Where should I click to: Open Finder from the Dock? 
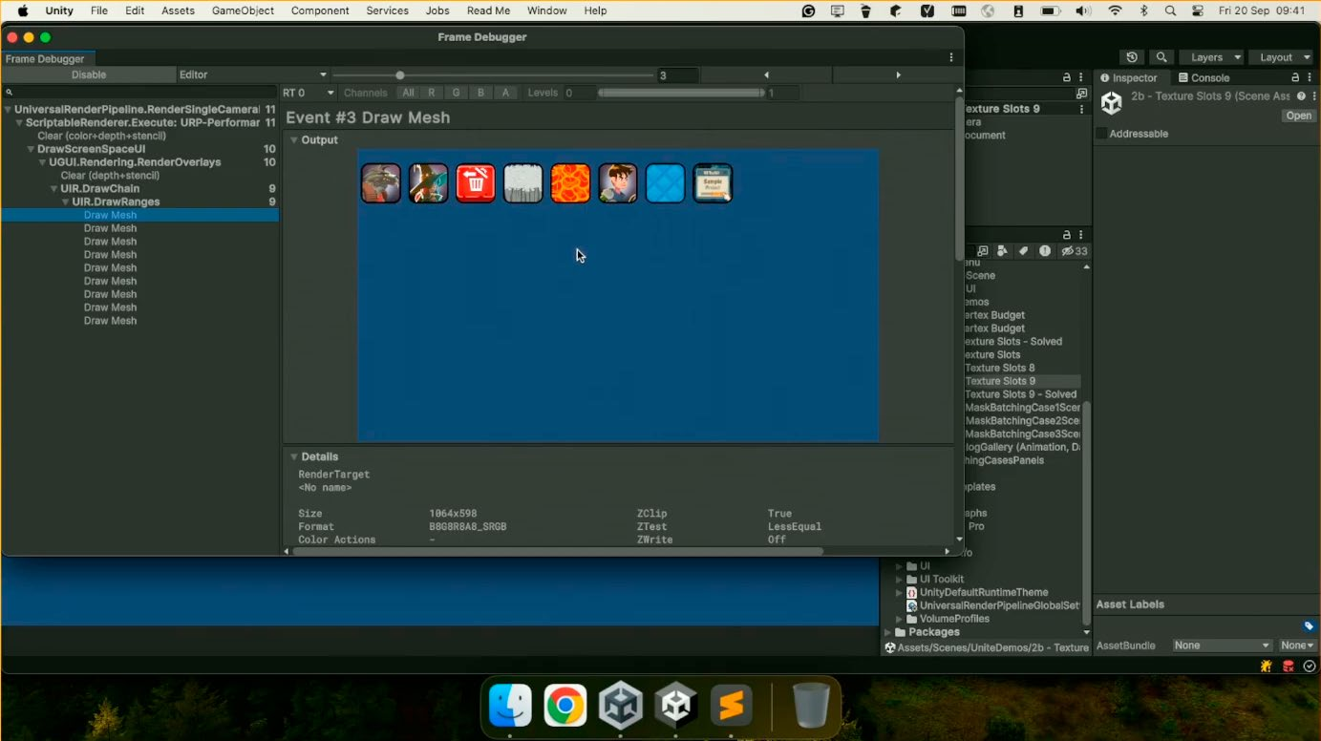point(510,706)
